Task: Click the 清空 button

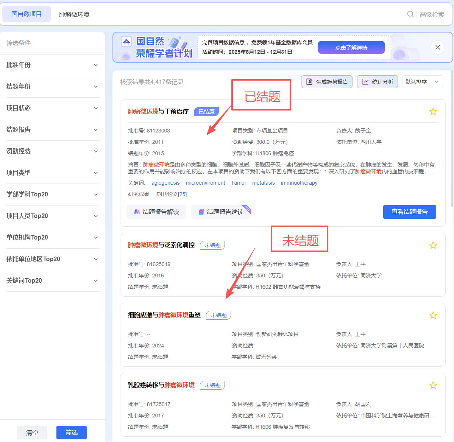Action: pos(32,433)
